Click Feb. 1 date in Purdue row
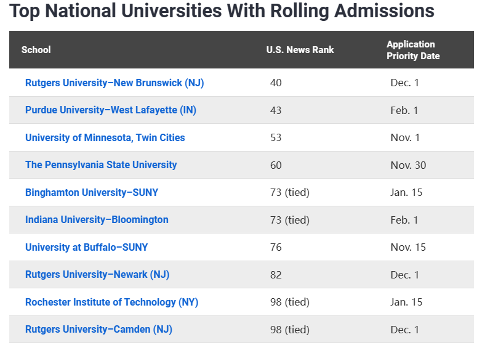The width and height of the screenshot is (485, 345). tap(404, 110)
